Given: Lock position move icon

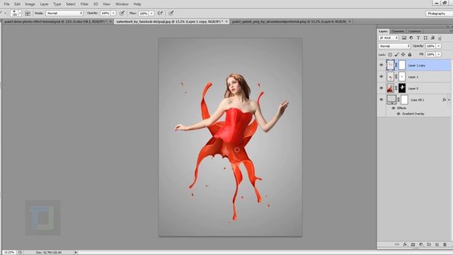Looking at the screenshot, I should (x=403, y=55).
